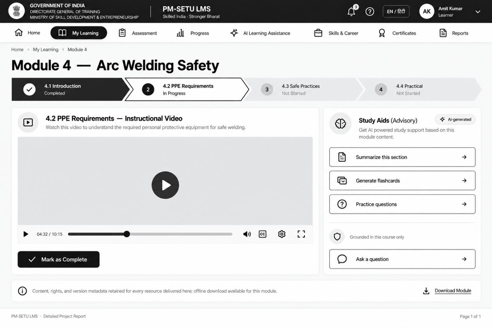The width and height of the screenshot is (492, 328).
Task: Open Skills & Career page
Action: click(x=336, y=33)
